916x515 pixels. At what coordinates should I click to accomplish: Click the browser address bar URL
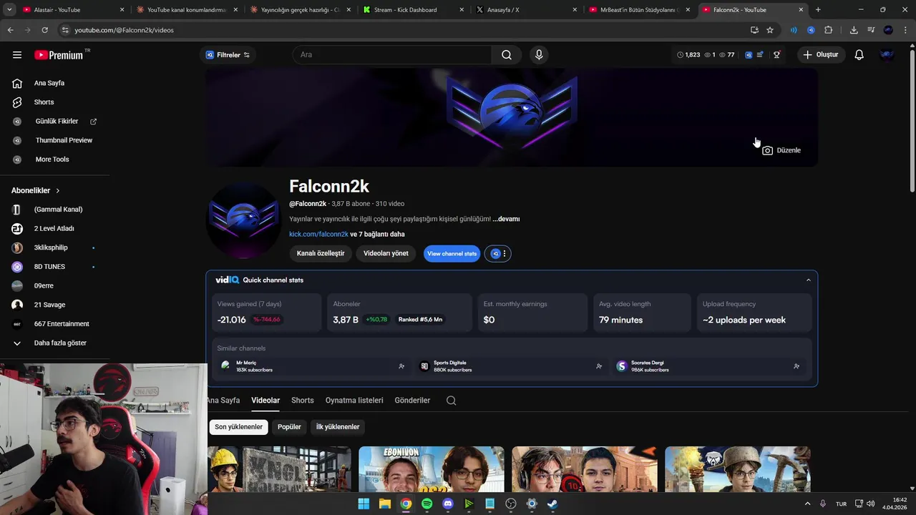(125, 30)
